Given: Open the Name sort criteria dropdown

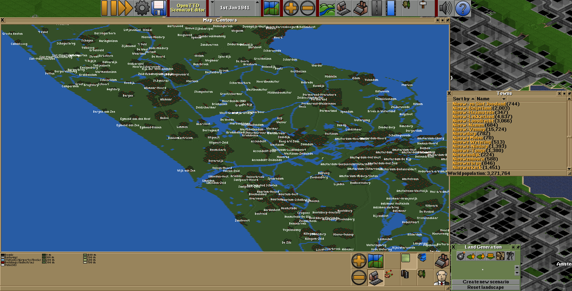Looking at the screenshot, I should click(491, 99).
